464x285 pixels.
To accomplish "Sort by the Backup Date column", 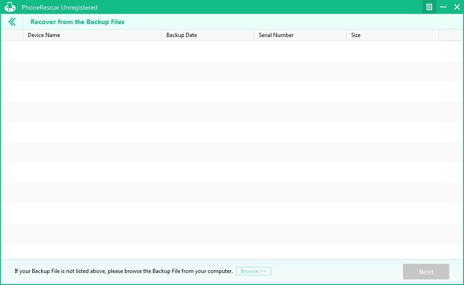I will tap(208, 35).
